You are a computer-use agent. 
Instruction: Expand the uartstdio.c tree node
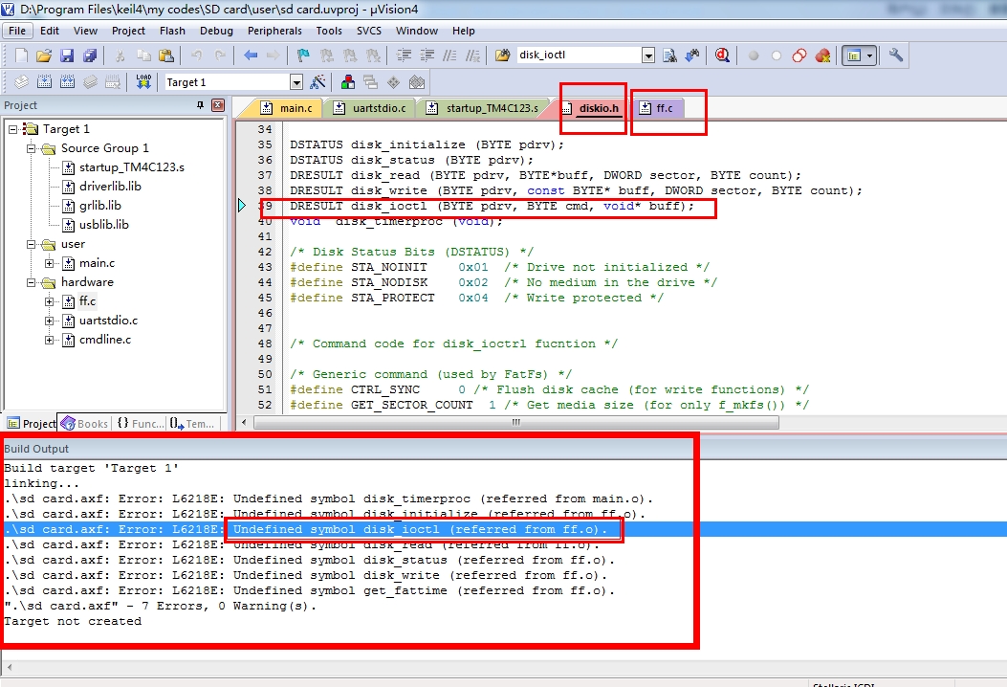point(50,321)
